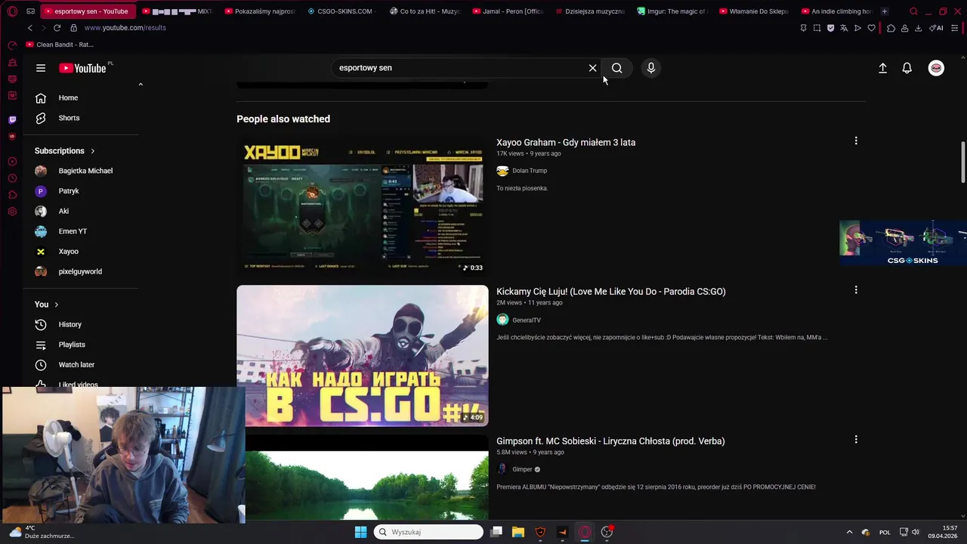
Task: Open the YouTube hamburger guide menu
Action: (41, 68)
